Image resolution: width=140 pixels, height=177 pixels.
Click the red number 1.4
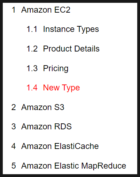point(32,88)
